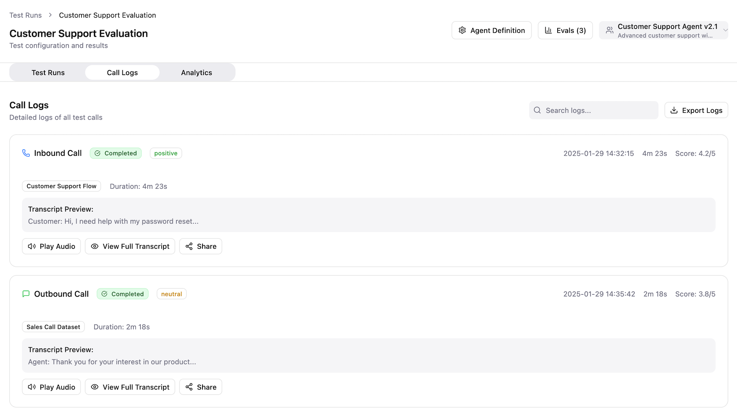View full transcript of Inbound Call
Screen dimensions: 737x413
[130, 246]
